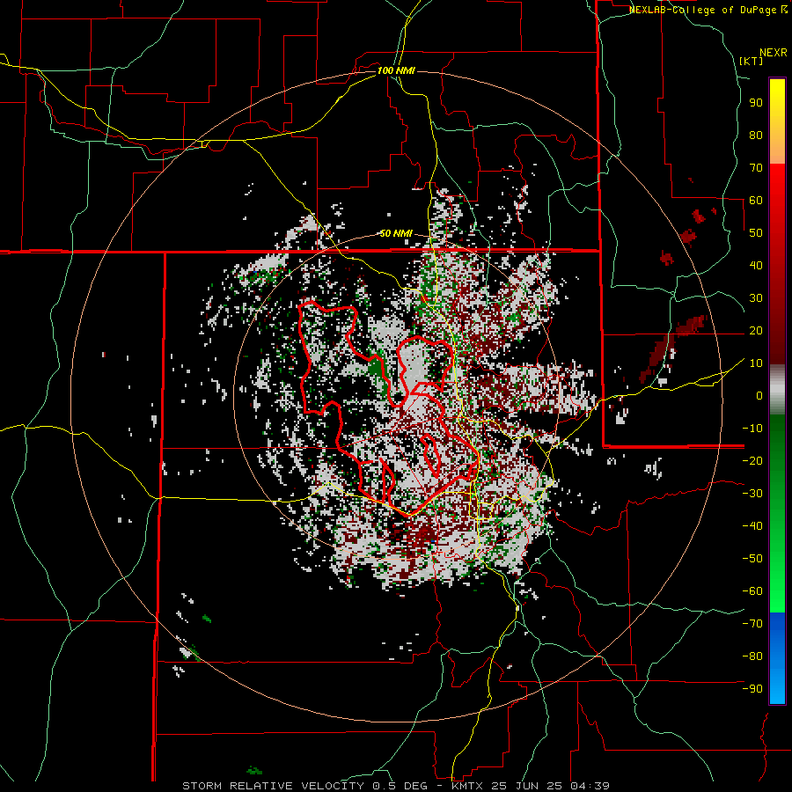
Task: Click the 90 value on velocity scale
Action: [756, 103]
